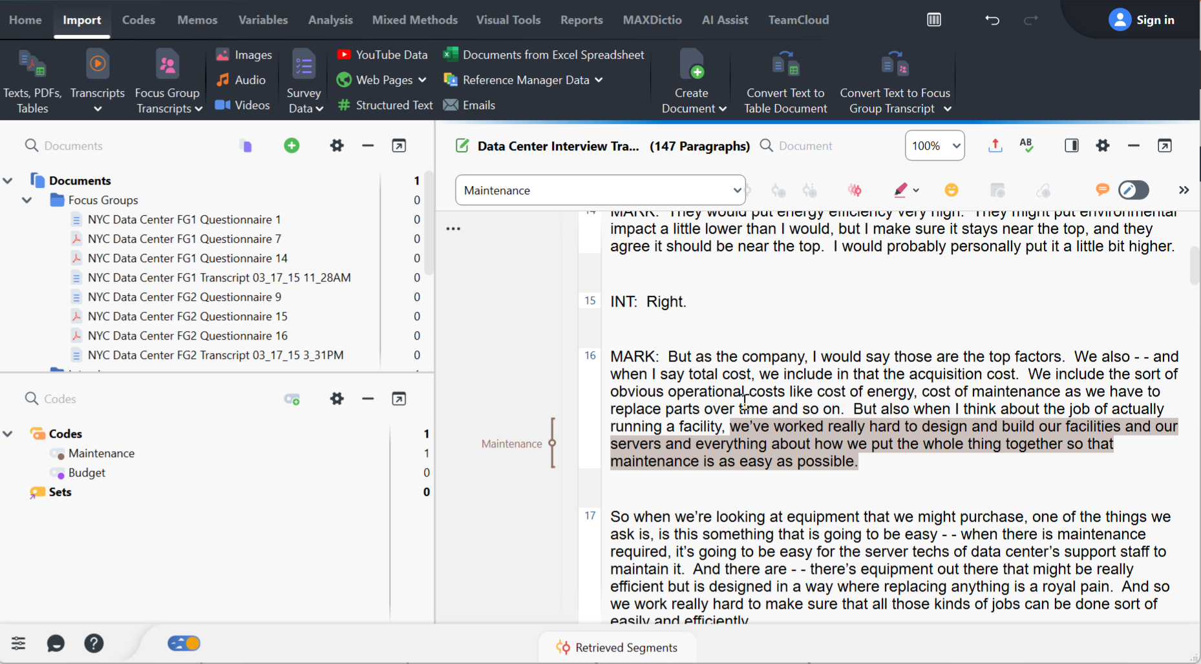This screenshot has height=664, width=1201.
Task: Import YouTube Data
Action: pyautogui.click(x=382, y=55)
